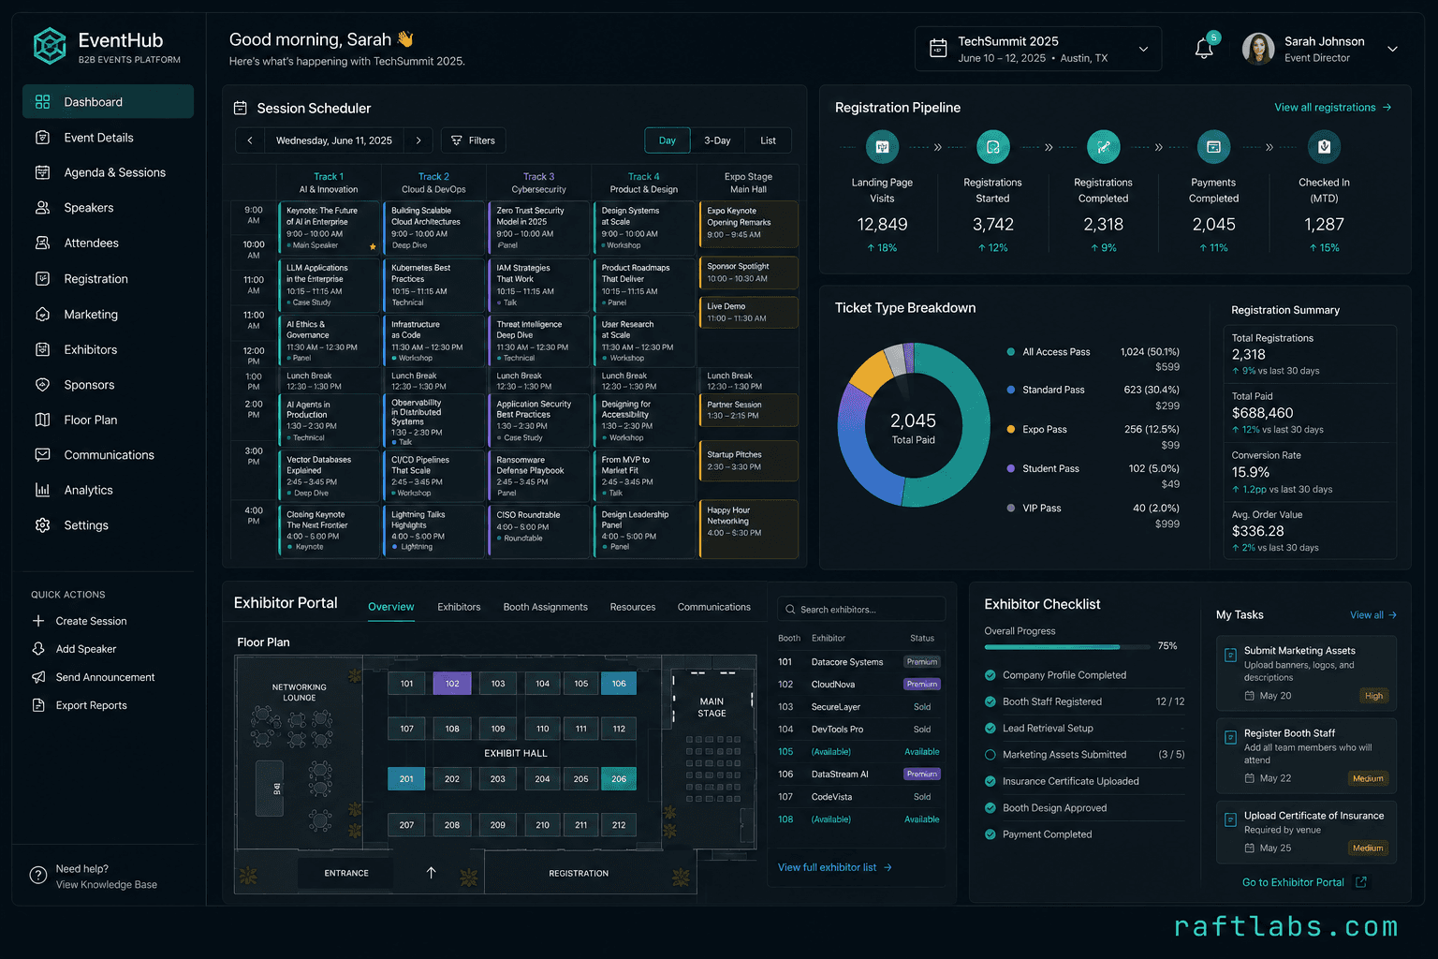1438x959 pixels.
Task: Open the Communications tab in Exhibitor Portal
Action: click(x=714, y=607)
